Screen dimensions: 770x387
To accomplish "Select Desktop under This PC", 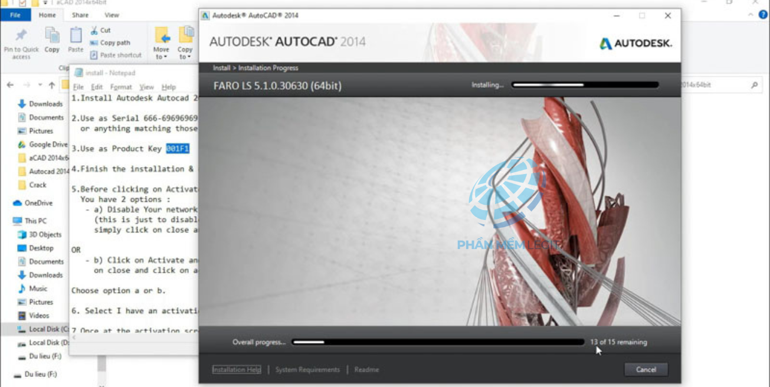I will [x=35, y=248].
